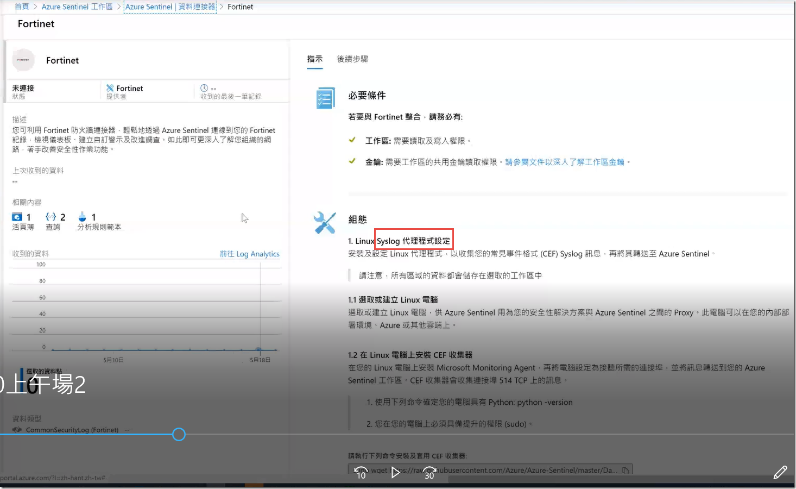Screen dimensions: 796x489
Task: Click the 5月18日 chart data point
Action: (x=259, y=349)
